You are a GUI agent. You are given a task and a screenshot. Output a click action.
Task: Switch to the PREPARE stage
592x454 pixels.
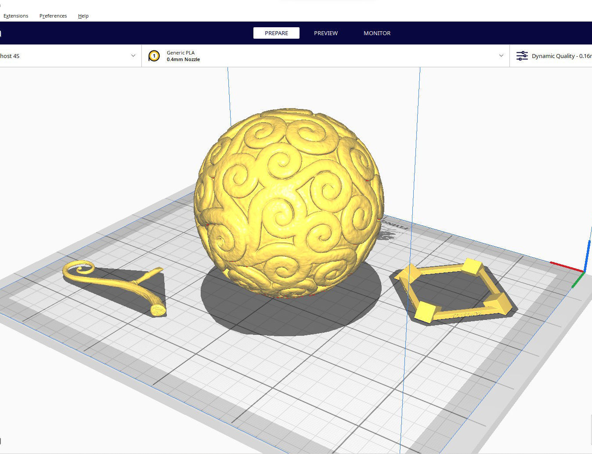coord(276,33)
